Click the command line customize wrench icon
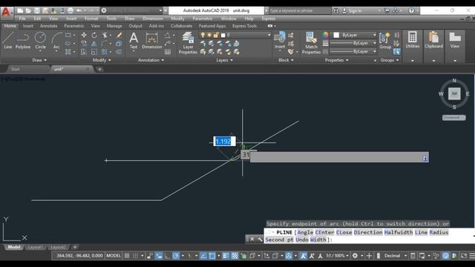The image size is (475, 267). 260,239
